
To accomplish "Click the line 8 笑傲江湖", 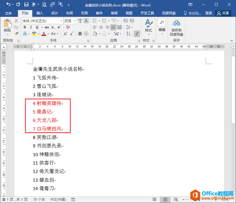I will [x=45, y=137].
